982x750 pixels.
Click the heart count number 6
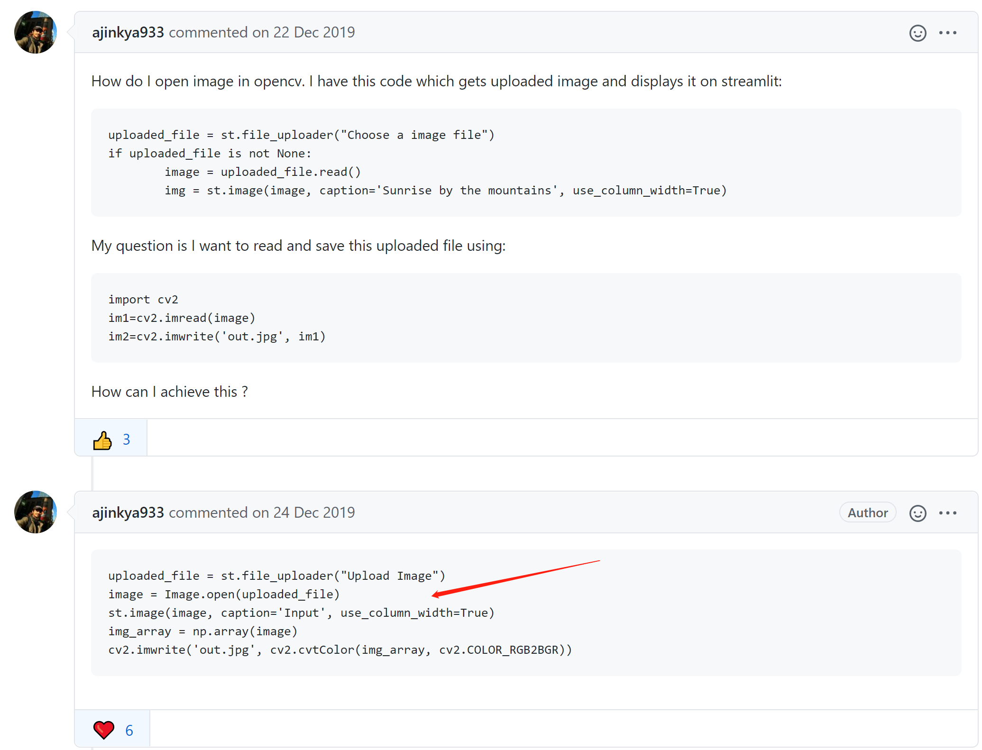point(129,731)
